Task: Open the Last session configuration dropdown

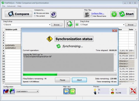Action: [x=27, y=91]
